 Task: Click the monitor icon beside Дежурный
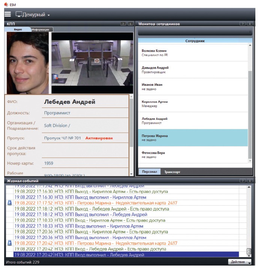point(19,15)
